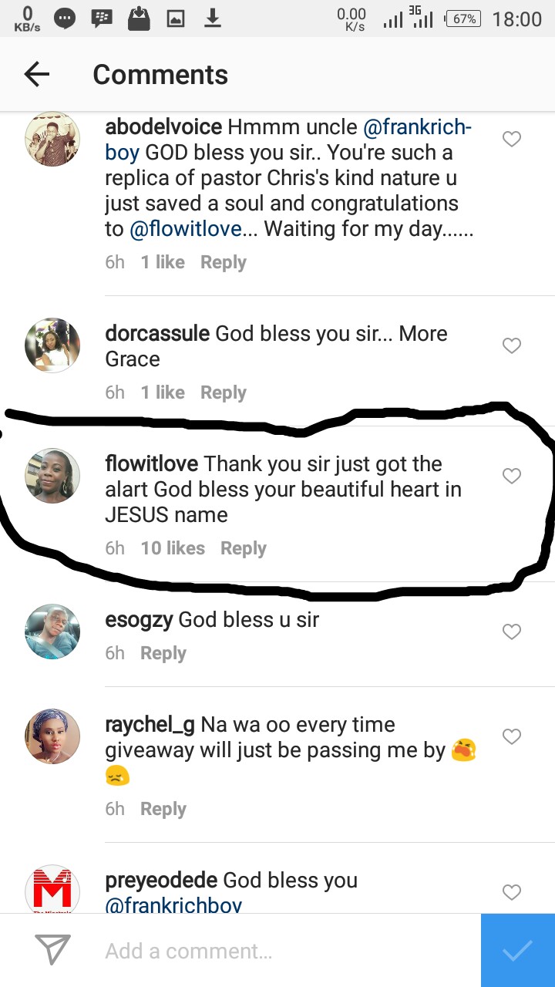The height and width of the screenshot is (987, 555).
Task: Tap the paper plane send icon
Action: (53, 950)
